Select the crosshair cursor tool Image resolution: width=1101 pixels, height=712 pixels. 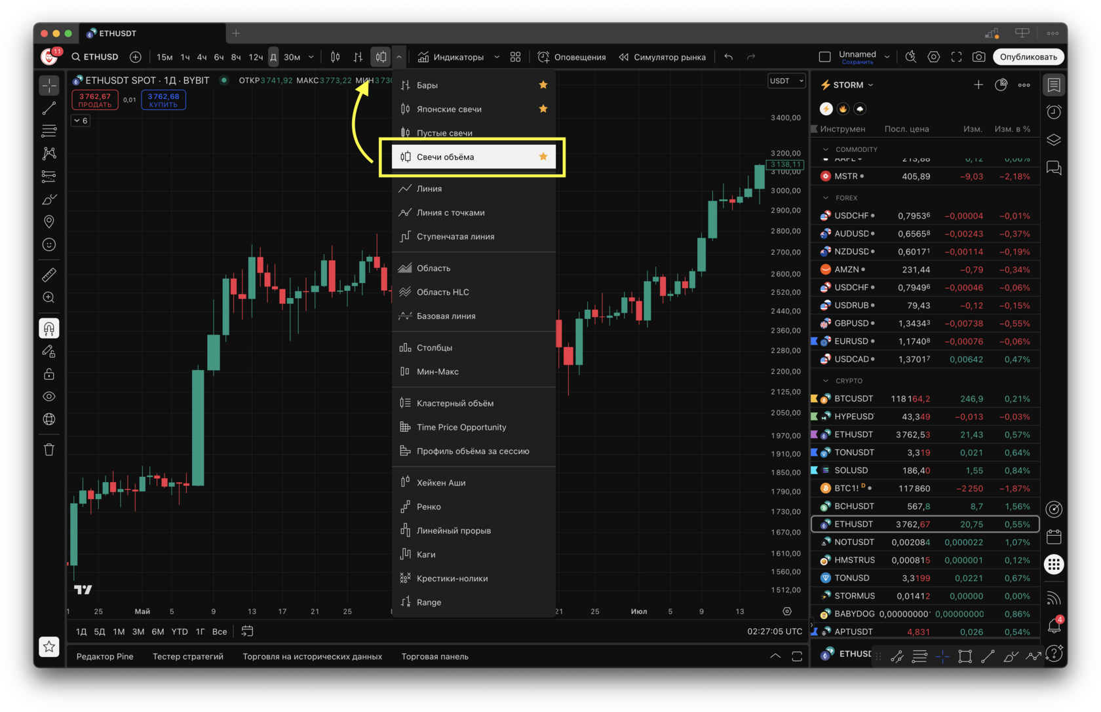pos(49,85)
